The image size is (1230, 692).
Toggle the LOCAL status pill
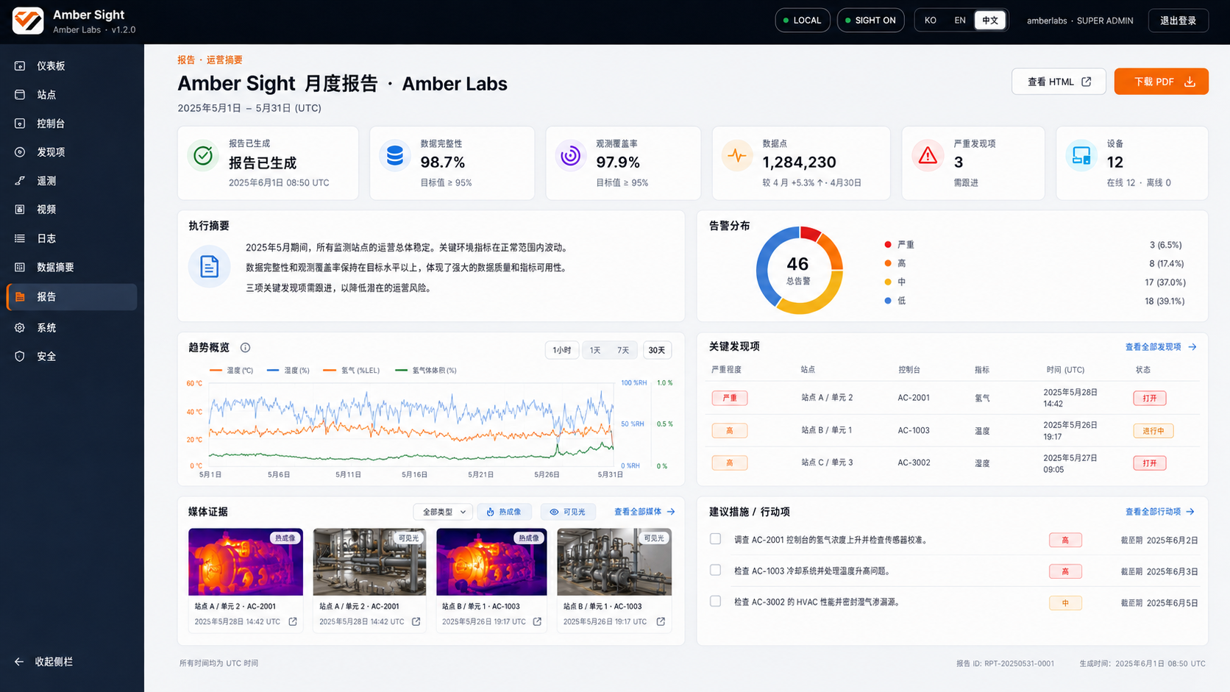tap(803, 21)
